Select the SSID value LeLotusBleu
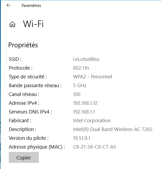Screen dimensions: 161x169 click(86, 59)
